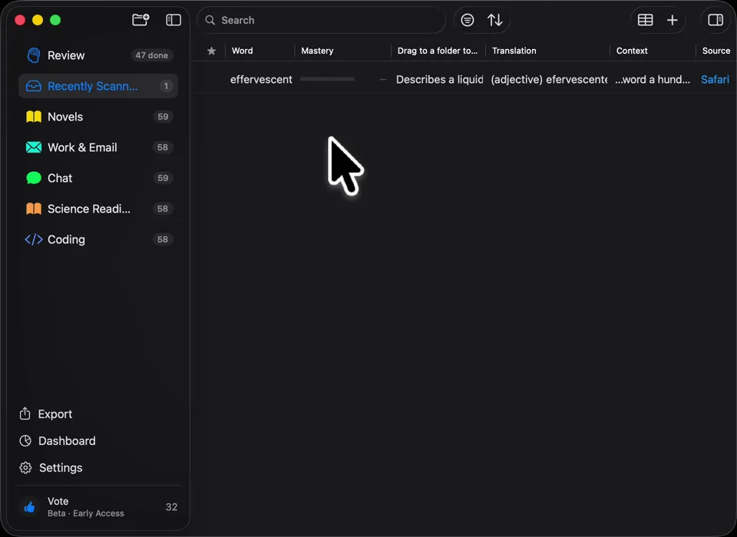
Task: Click the new folder icon
Action: [x=140, y=20]
